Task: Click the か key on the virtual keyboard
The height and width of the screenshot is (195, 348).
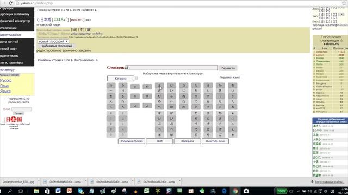Action: point(220,86)
